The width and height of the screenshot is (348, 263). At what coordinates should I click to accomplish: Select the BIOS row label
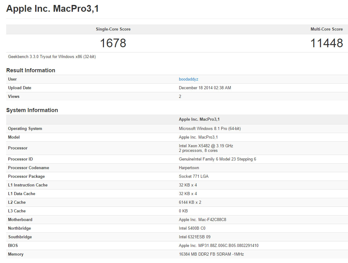tap(13, 245)
